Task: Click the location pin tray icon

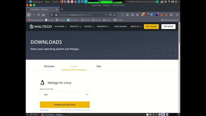Action: (x=169, y=2)
